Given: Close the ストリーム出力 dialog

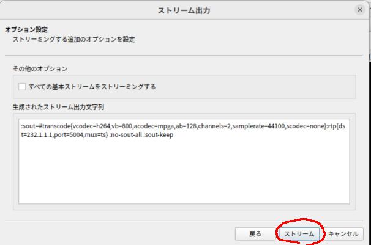Looking at the screenshot, I should (x=360, y=10).
